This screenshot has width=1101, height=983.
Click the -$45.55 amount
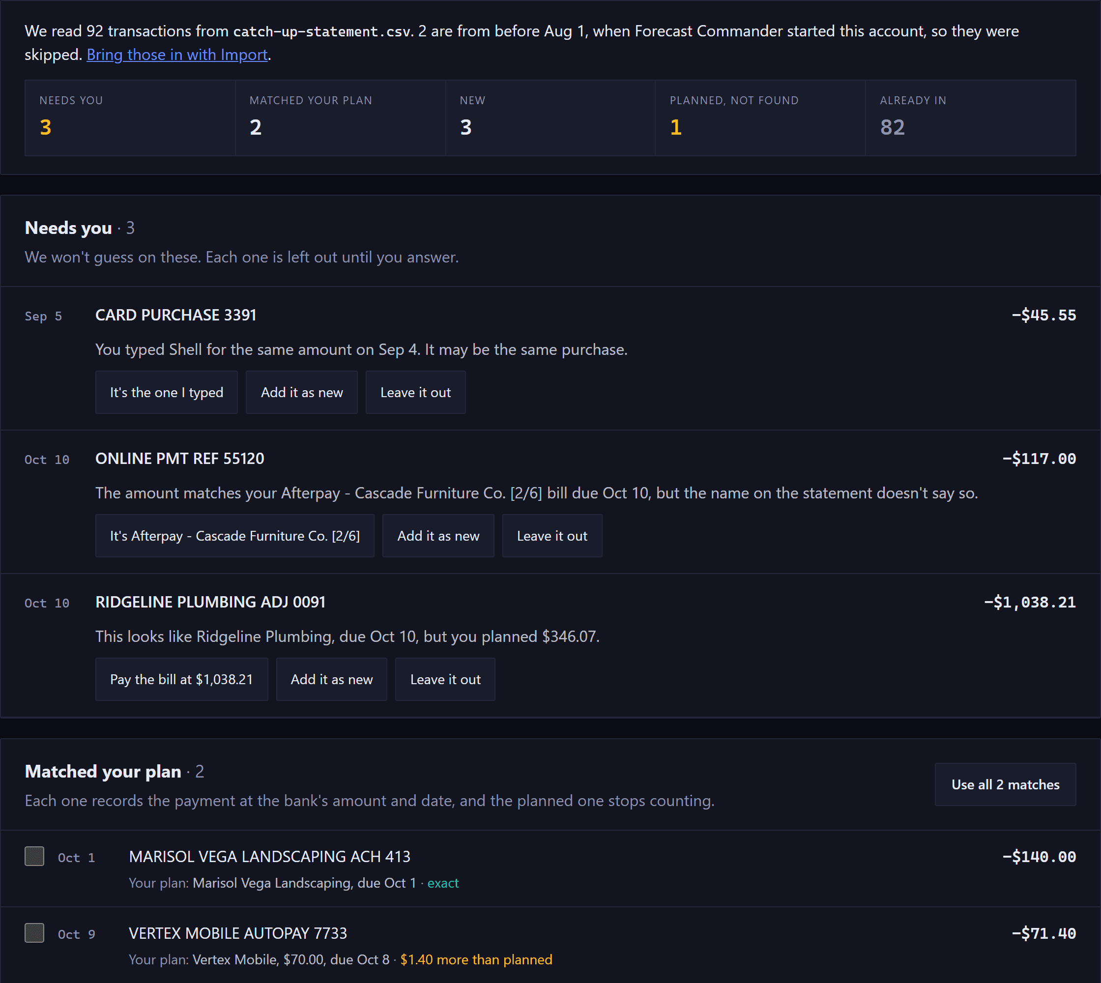pyautogui.click(x=1043, y=316)
